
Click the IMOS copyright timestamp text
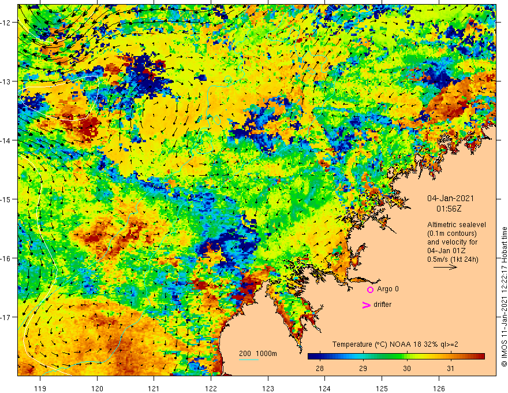click(504, 297)
